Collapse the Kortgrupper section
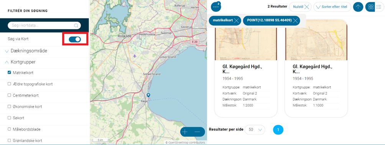This screenshot has width=385, height=145. (20, 62)
